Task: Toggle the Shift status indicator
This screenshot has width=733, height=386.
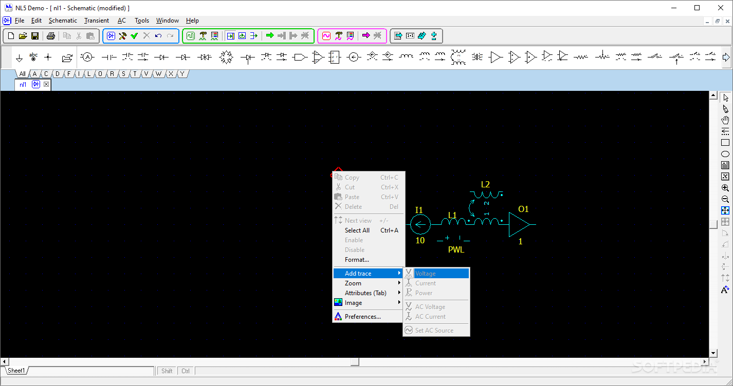Action: (x=167, y=371)
